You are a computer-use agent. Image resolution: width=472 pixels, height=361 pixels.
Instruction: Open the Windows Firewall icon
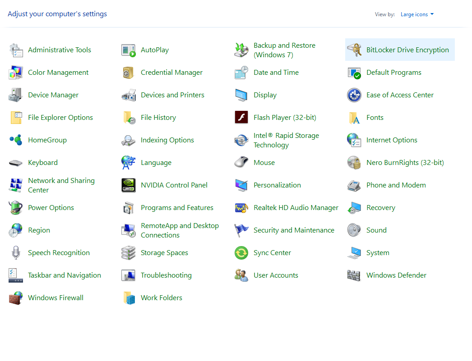tap(16, 298)
